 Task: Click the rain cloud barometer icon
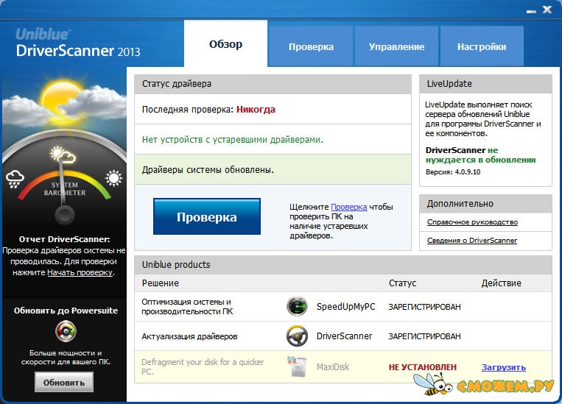click(15, 179)
